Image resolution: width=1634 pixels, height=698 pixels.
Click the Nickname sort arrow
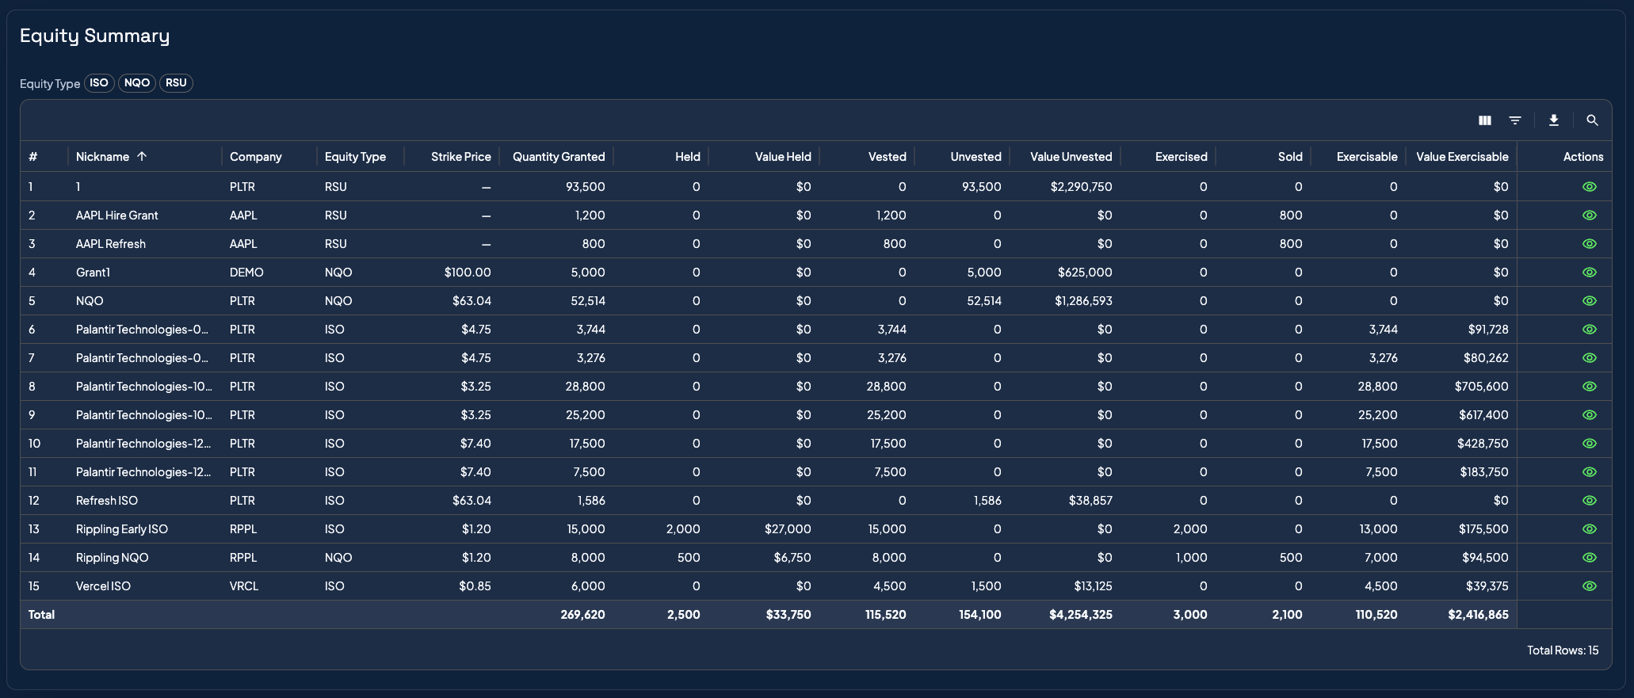click(142, 156)
